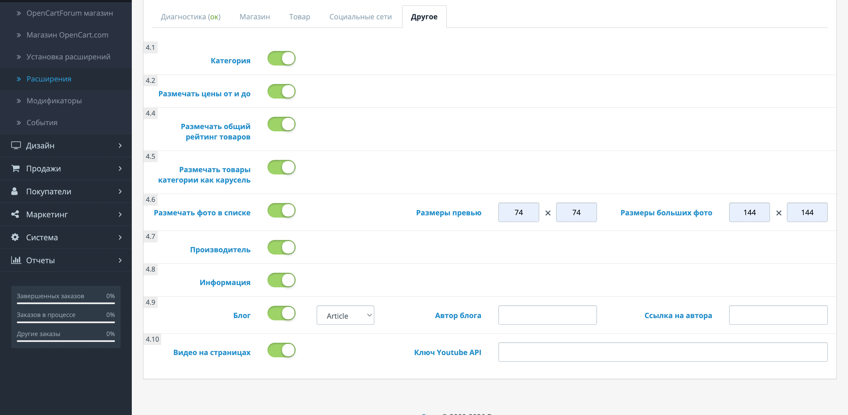The height and width of the screenshot is (415, 848).
Task: Click the Marketing share icon
Action: (15, 215)
